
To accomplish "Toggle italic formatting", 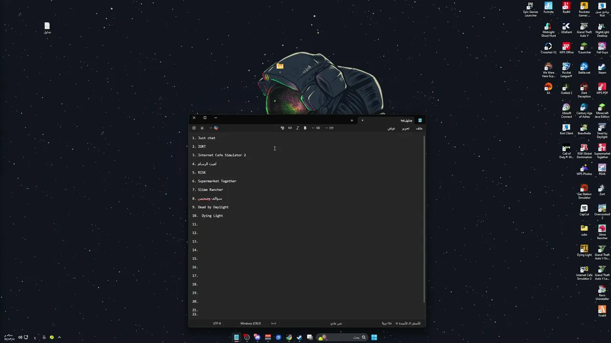I will click(297, 128).
